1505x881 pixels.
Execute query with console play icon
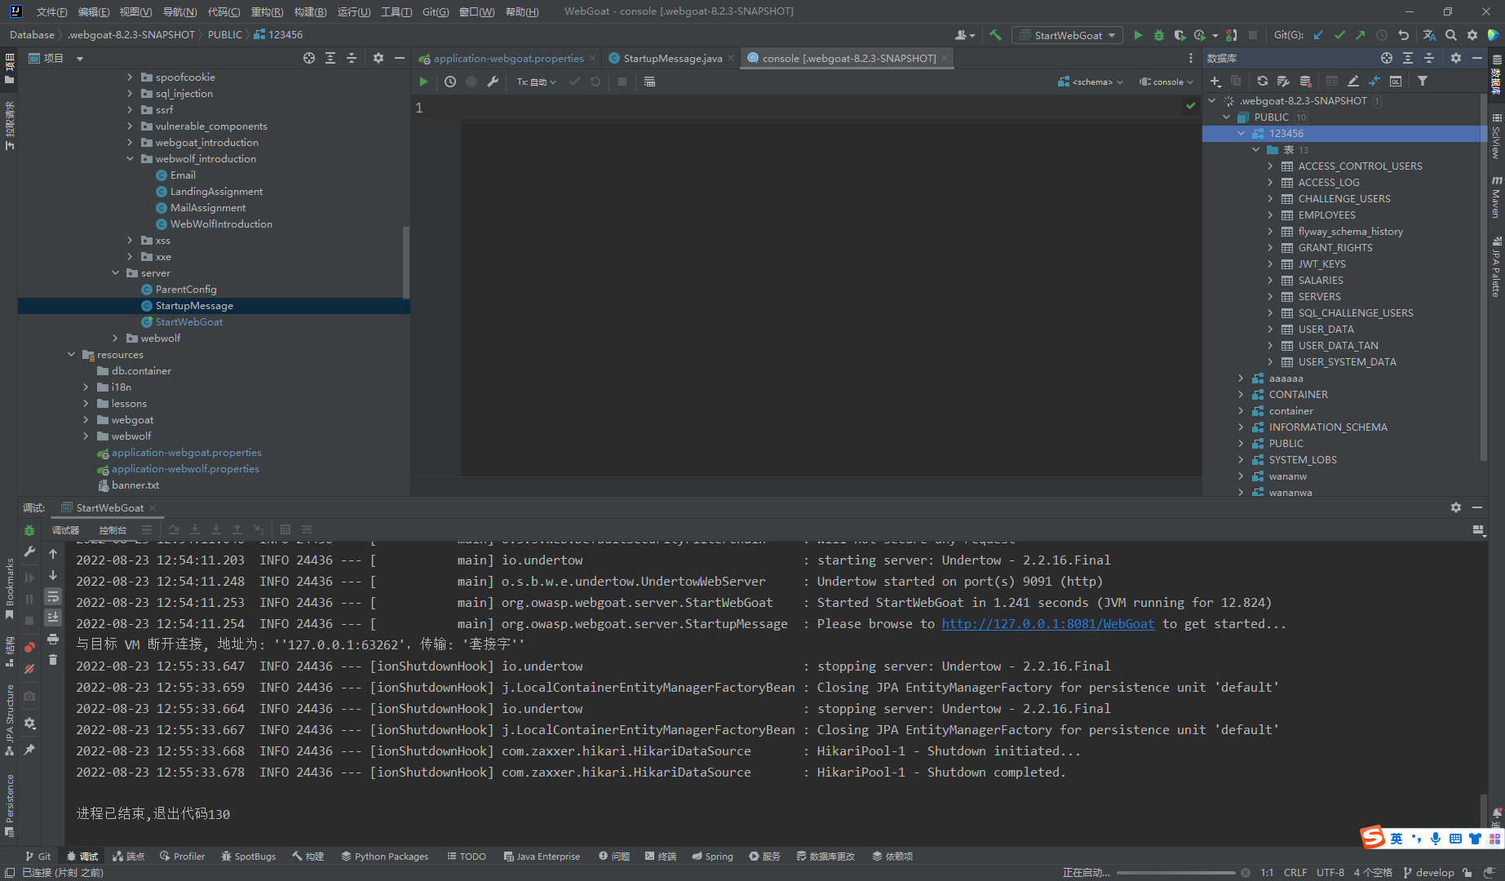pos(423,82)
